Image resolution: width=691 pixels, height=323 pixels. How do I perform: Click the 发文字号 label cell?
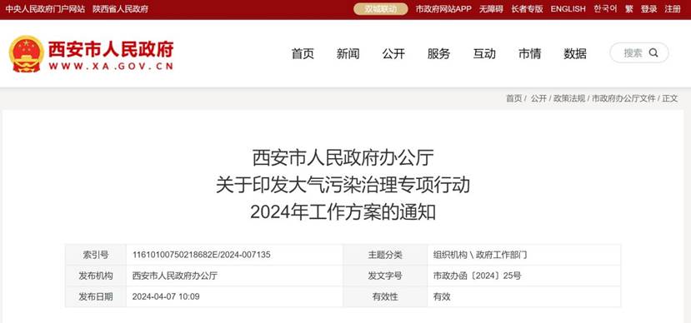[x=385, y=276]
